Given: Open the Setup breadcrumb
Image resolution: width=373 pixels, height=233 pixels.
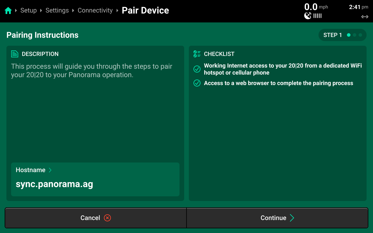Looking at the screenshot, I should 29,10.
